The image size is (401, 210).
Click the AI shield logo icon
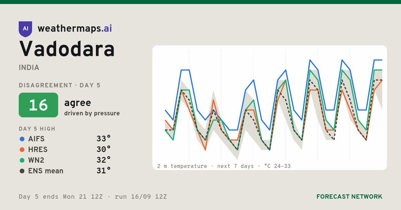(25, 29)
